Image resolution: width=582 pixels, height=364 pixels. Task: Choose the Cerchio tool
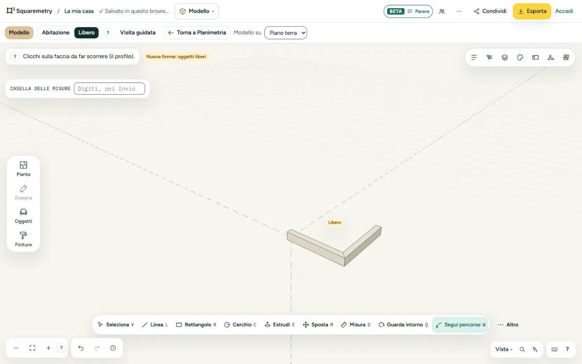(240, 325)
